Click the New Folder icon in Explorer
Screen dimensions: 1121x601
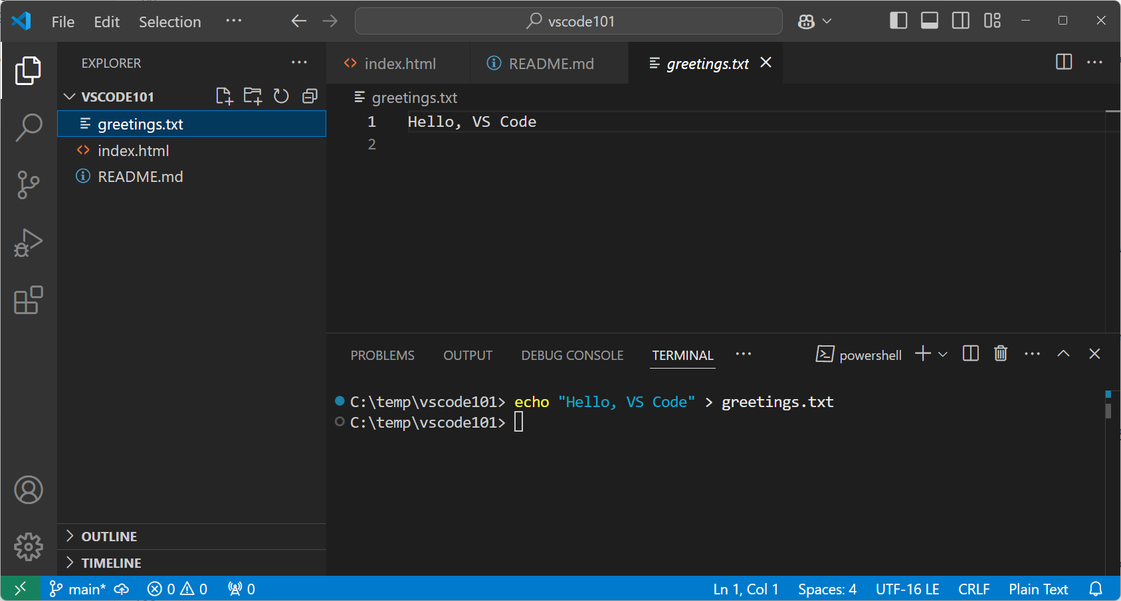pyautogui.click(x=253, y=96)
